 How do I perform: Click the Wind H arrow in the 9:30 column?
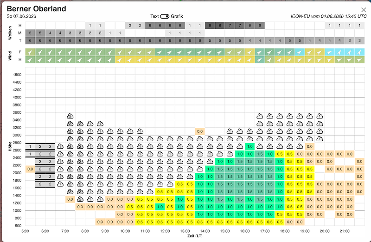(x=120, y=60)
